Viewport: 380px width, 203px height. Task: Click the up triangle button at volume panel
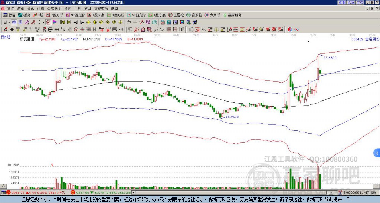[x=3, y=186]
